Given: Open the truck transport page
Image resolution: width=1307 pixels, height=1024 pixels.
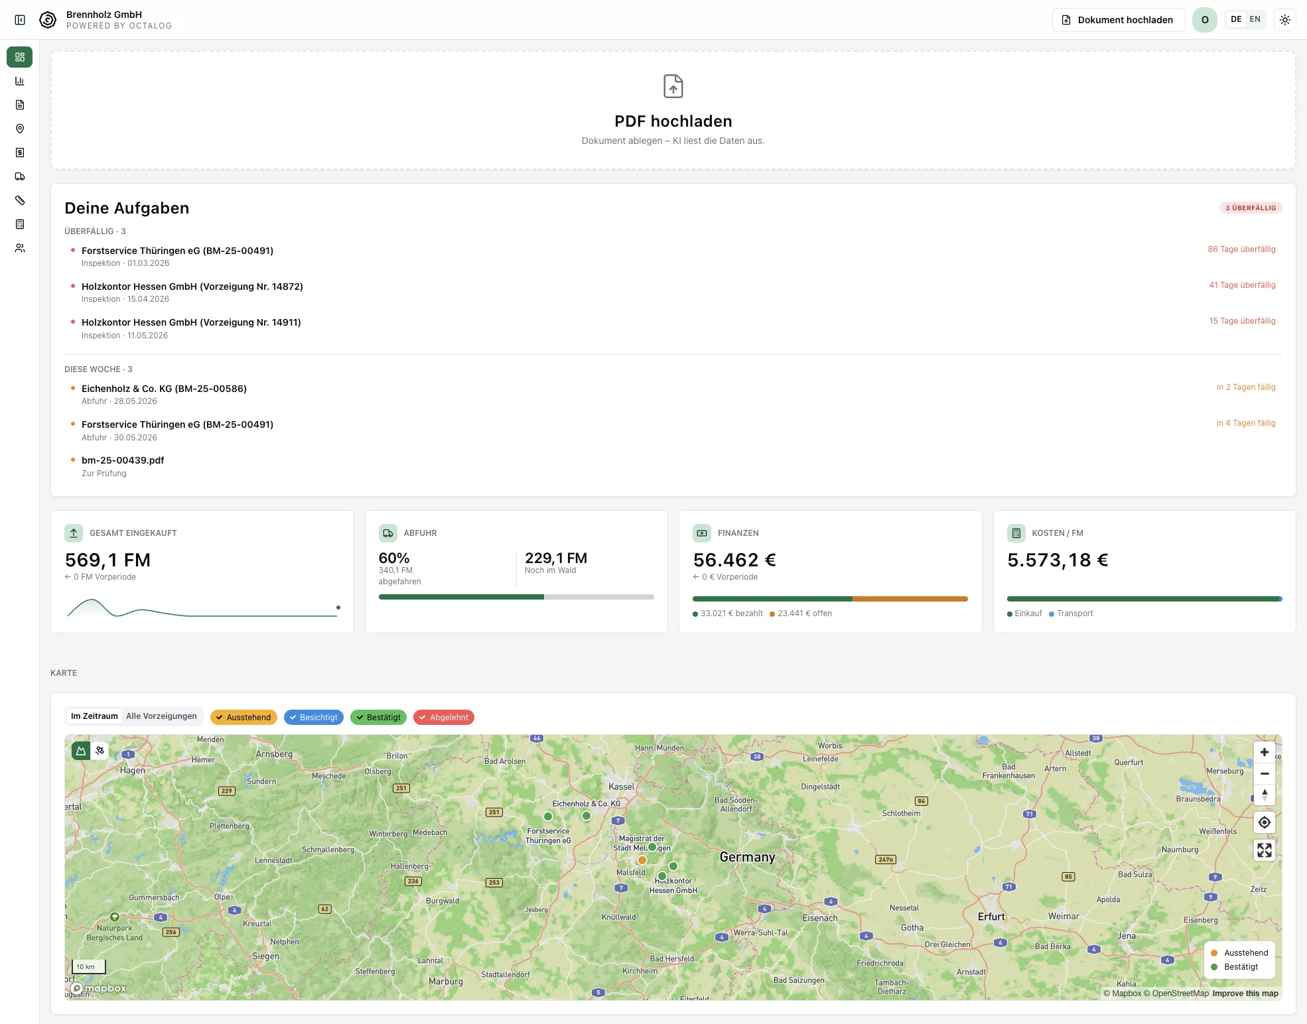Looking at the screenshot, I should point(20,176).
